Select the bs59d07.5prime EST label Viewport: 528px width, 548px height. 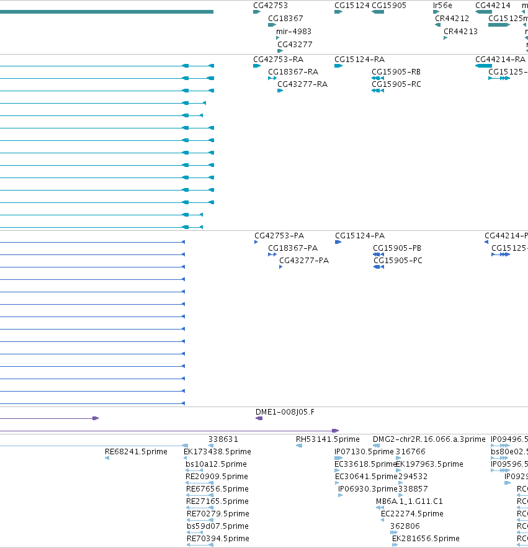click(x=218, y=526)
